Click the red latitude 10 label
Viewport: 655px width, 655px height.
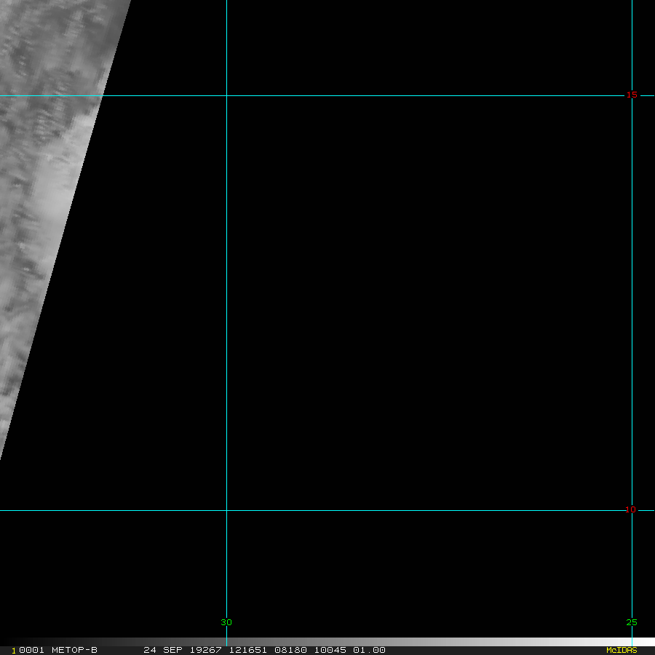pyautogui.click(x=631, y=509)
